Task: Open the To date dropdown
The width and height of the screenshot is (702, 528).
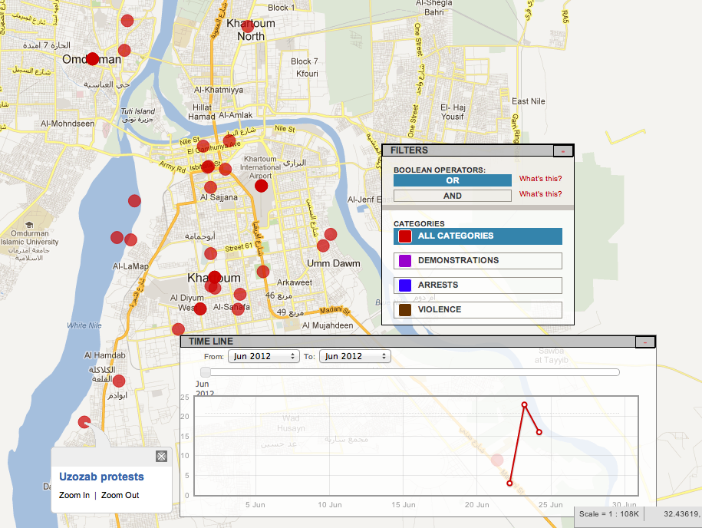Action: (x=354, y=356)
